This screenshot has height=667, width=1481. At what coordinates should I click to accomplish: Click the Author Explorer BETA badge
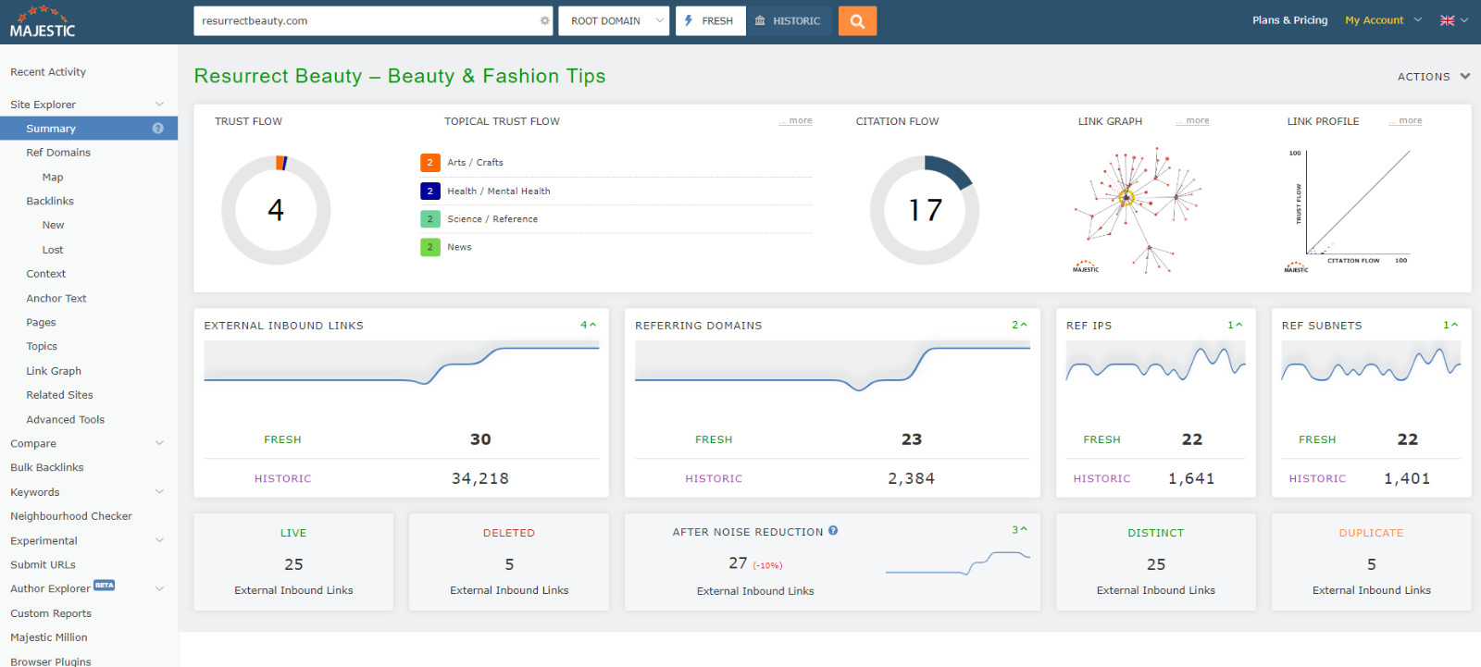tap(105, 585)
